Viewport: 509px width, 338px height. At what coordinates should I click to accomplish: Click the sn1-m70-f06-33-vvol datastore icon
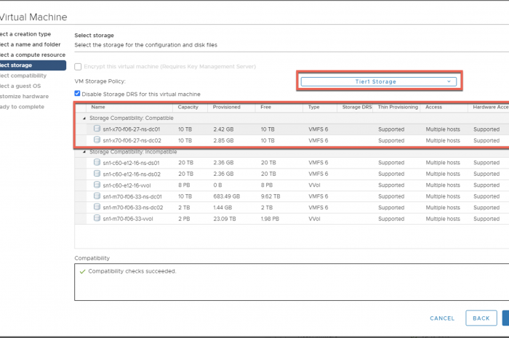97,219
